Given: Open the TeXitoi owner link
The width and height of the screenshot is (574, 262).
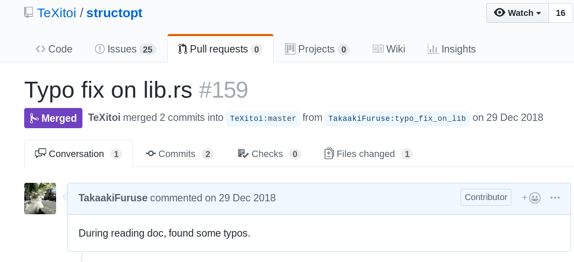Looking at the screenshot, I should 57,13.
